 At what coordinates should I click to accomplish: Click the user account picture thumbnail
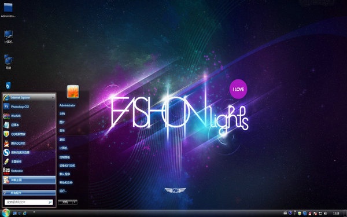tap(73, 91)
